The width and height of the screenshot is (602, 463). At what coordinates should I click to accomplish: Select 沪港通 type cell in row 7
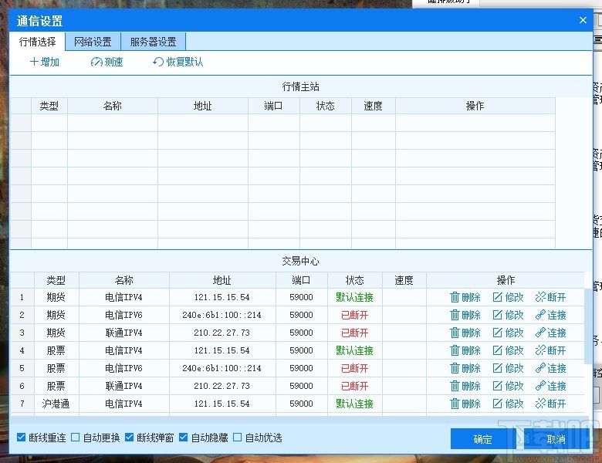coord(56,404)
